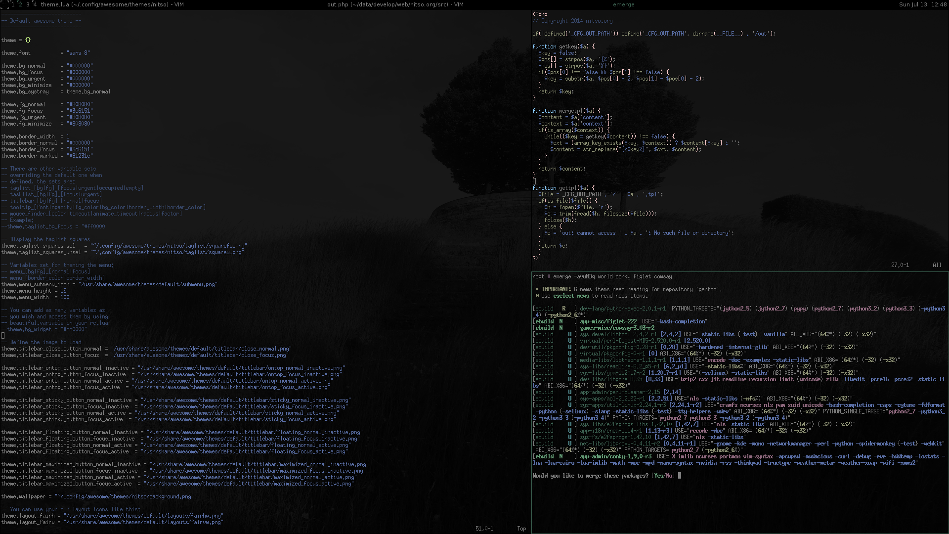Switch to tag 2
This screenshot has height=534, width=949.
point(20,4)
